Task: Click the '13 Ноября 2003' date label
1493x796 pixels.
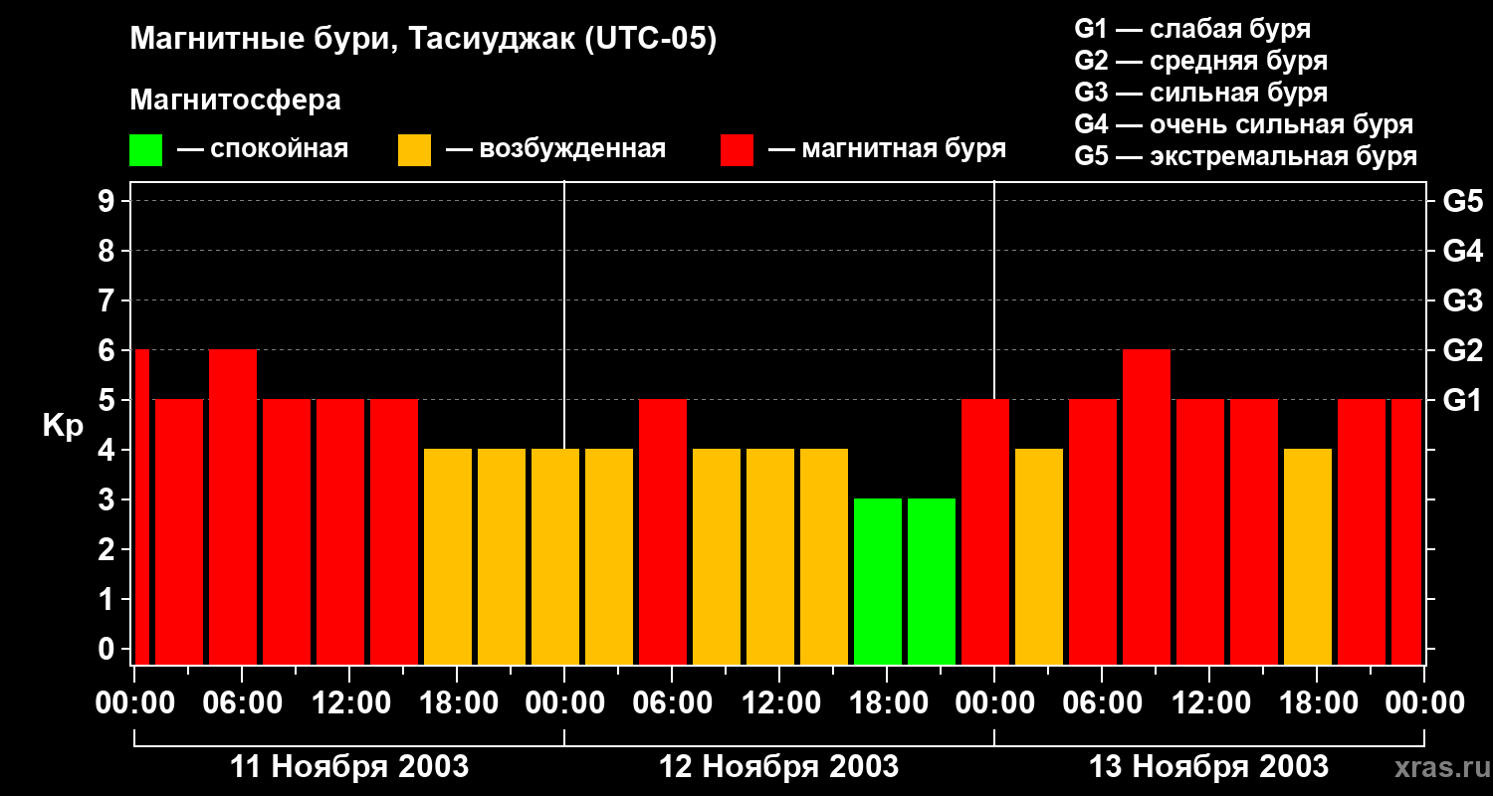Action: [1209, 767]
